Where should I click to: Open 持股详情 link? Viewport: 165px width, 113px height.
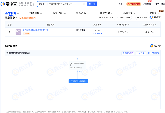coord(97,34)
